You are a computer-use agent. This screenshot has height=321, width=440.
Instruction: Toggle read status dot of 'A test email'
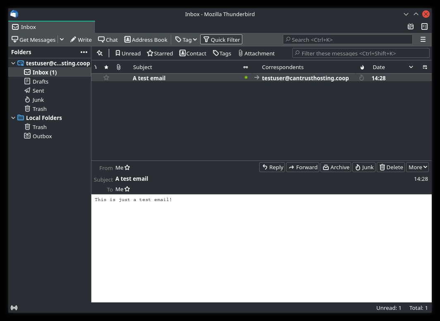point(246,77)
